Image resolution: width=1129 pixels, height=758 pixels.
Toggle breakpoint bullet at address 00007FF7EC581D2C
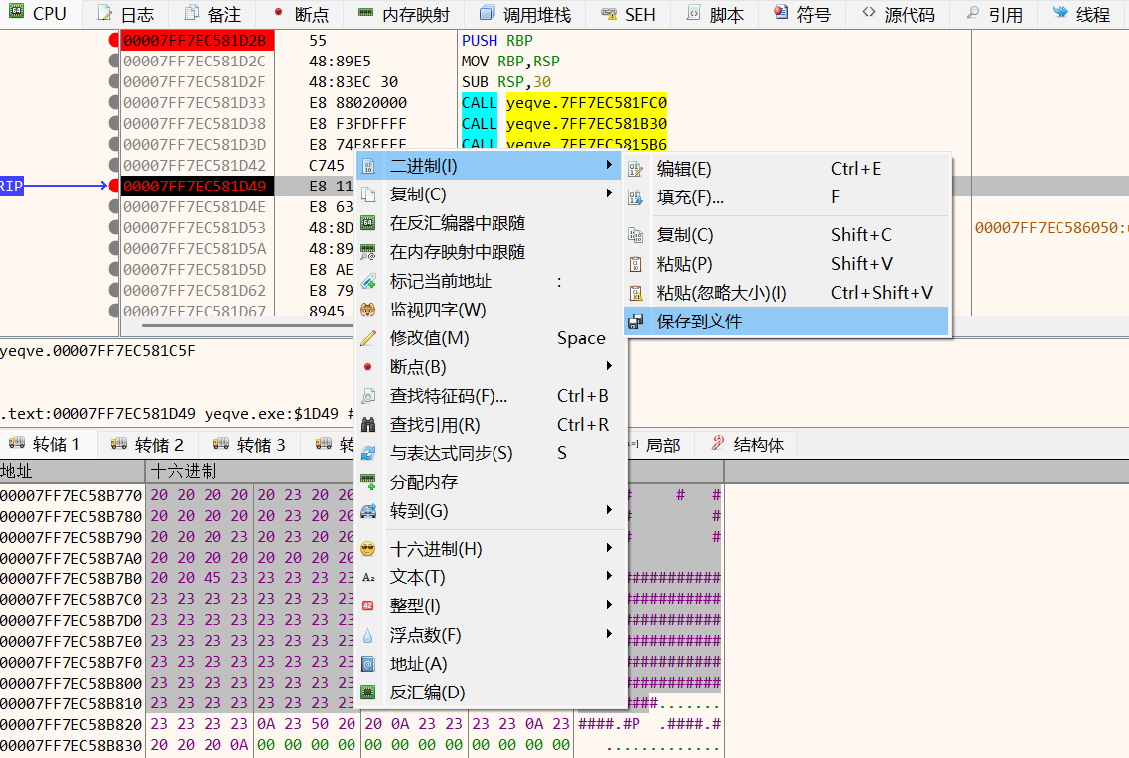pyautogui.click(x=113, y=62)
